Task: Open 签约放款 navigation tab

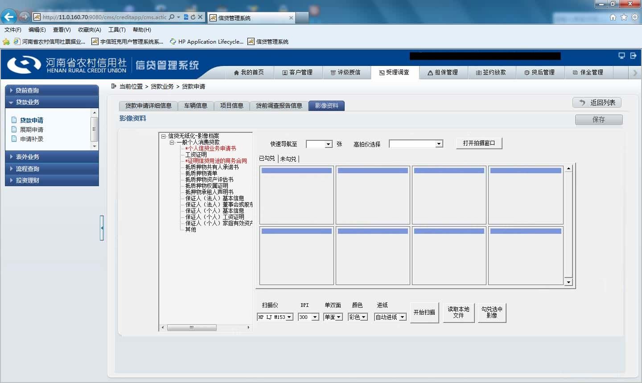Action: tap(491, 72)
